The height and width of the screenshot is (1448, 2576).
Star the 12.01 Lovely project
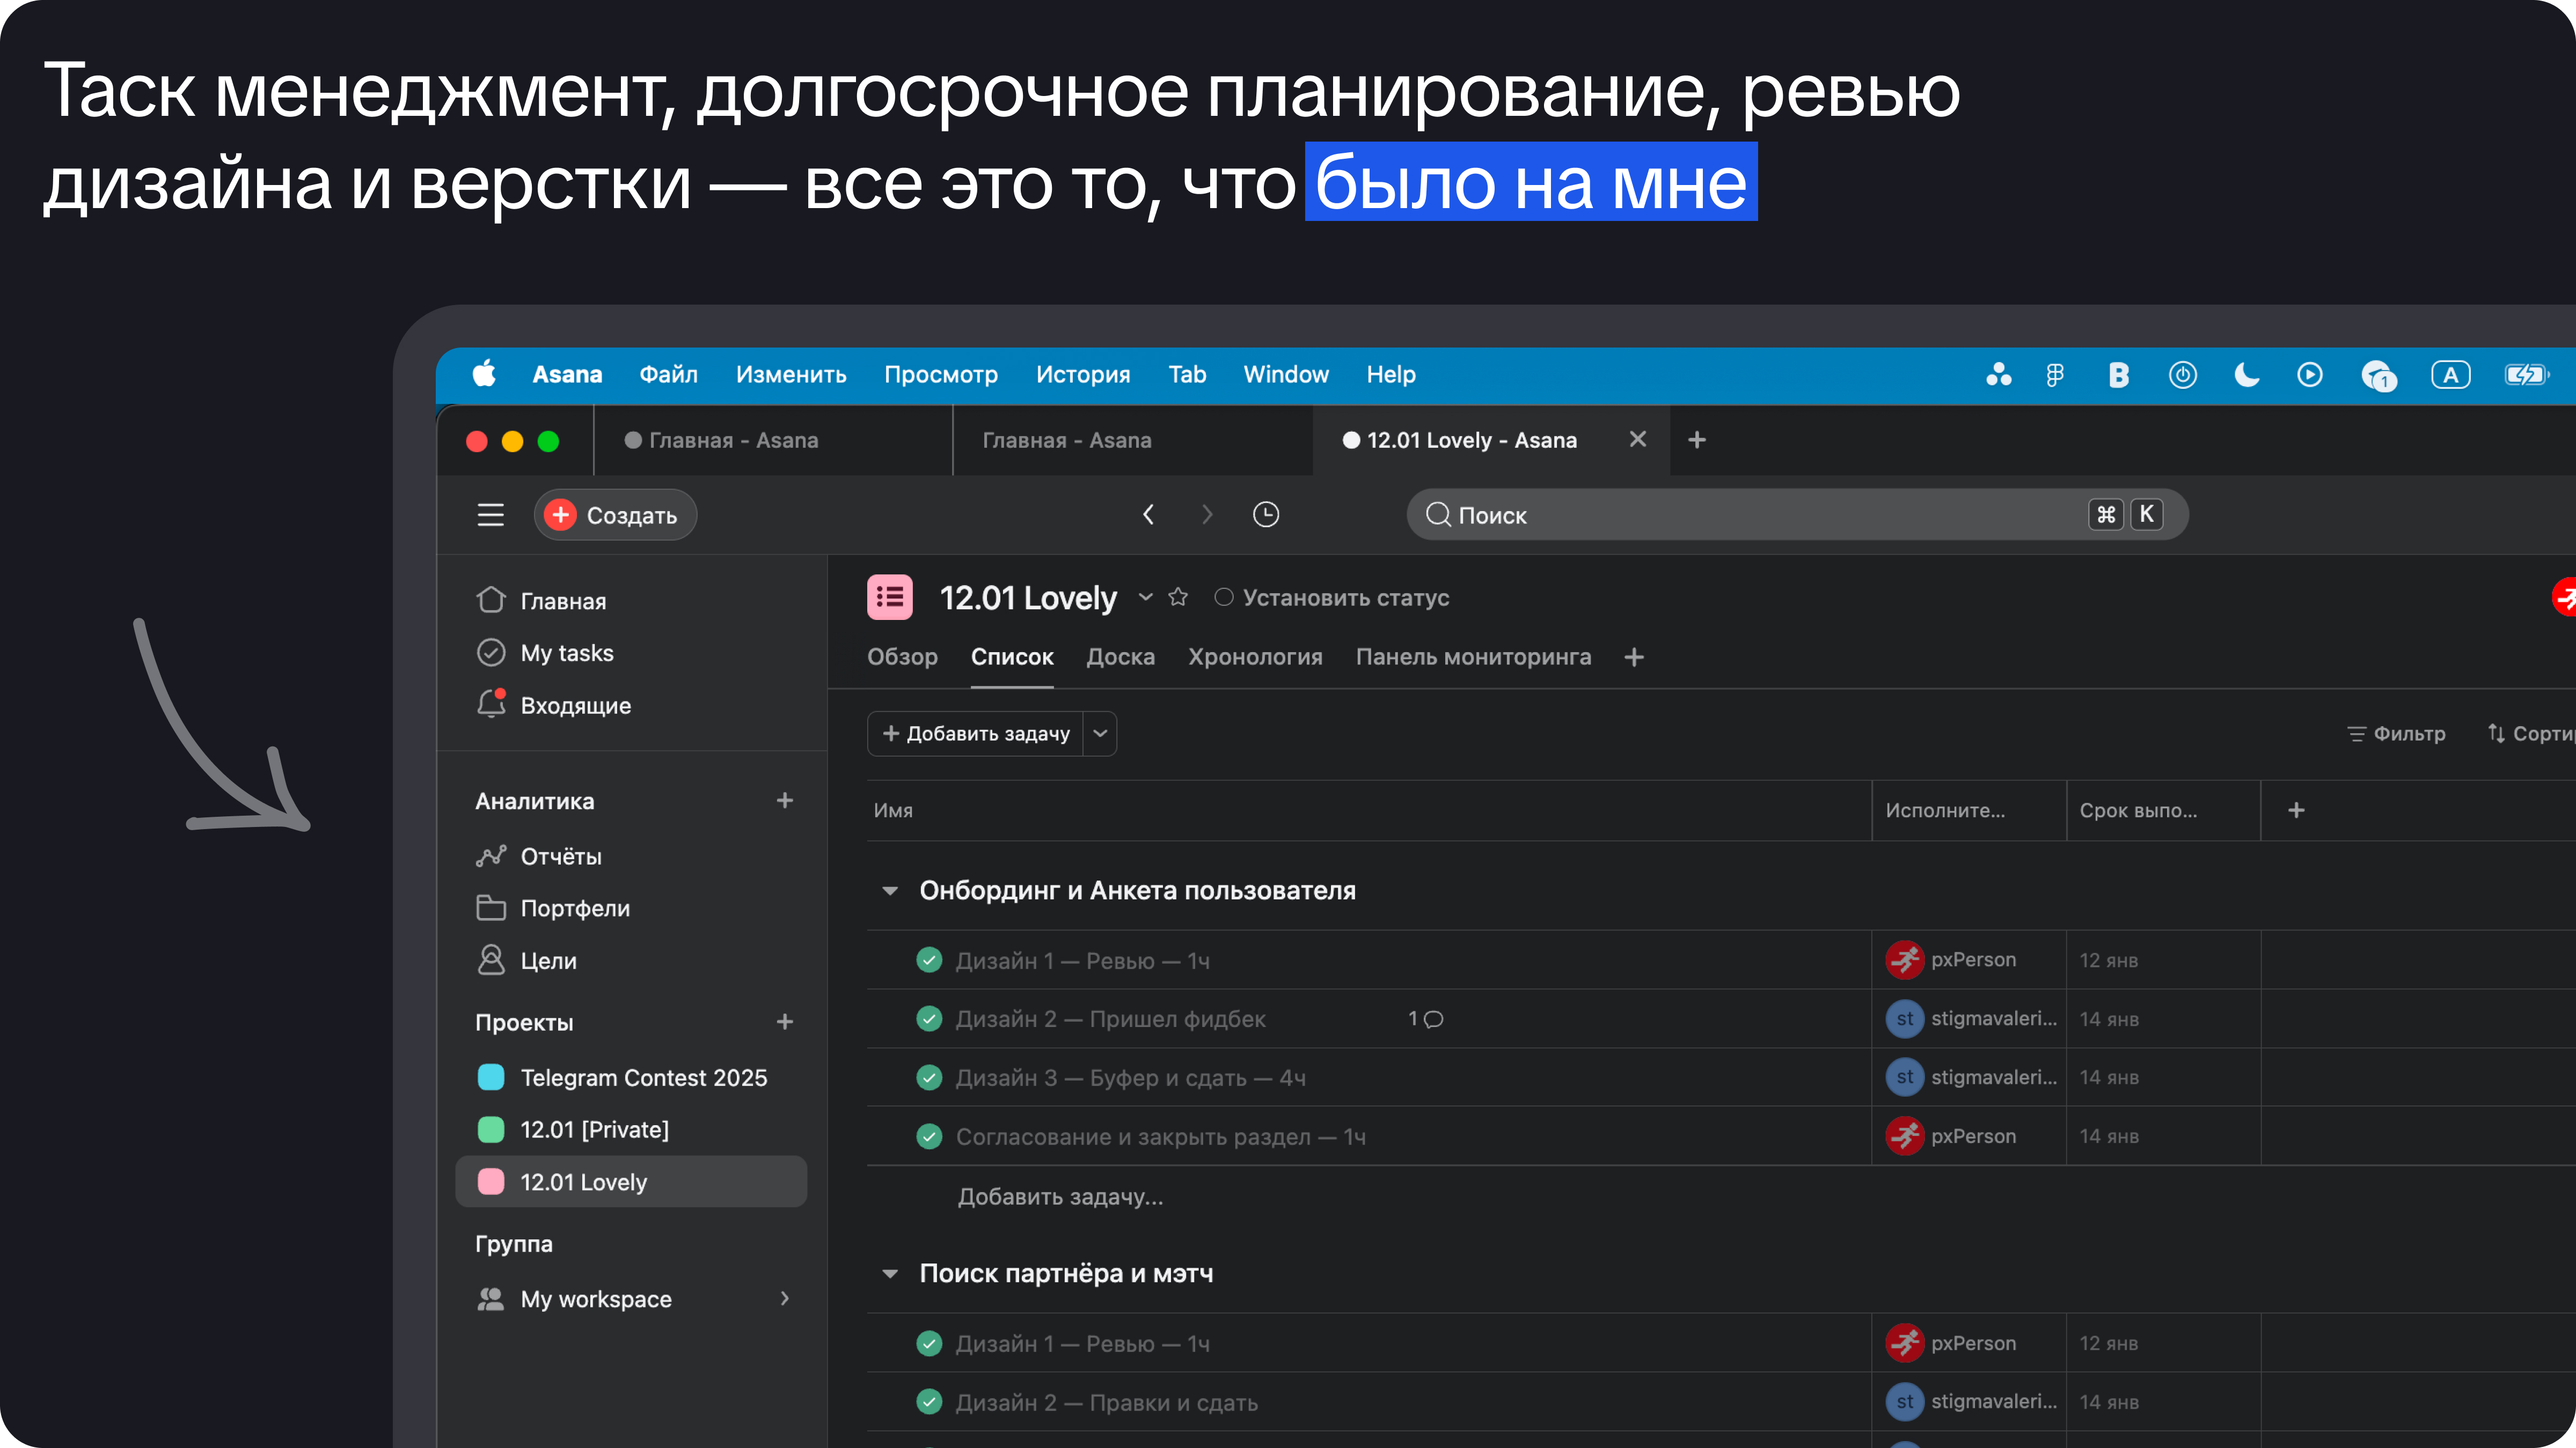(1178, 597)
